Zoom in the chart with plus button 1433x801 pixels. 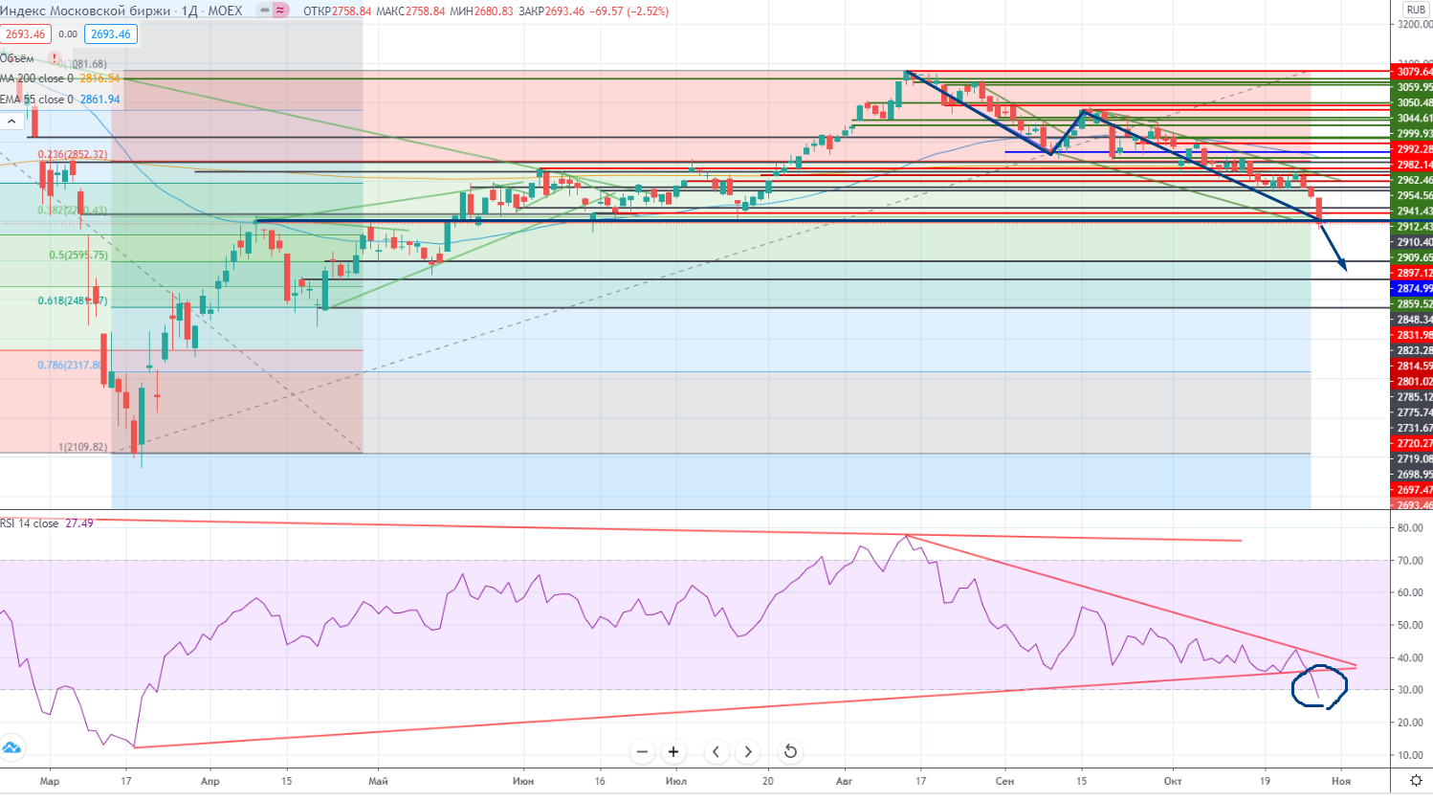coord(673,751)
